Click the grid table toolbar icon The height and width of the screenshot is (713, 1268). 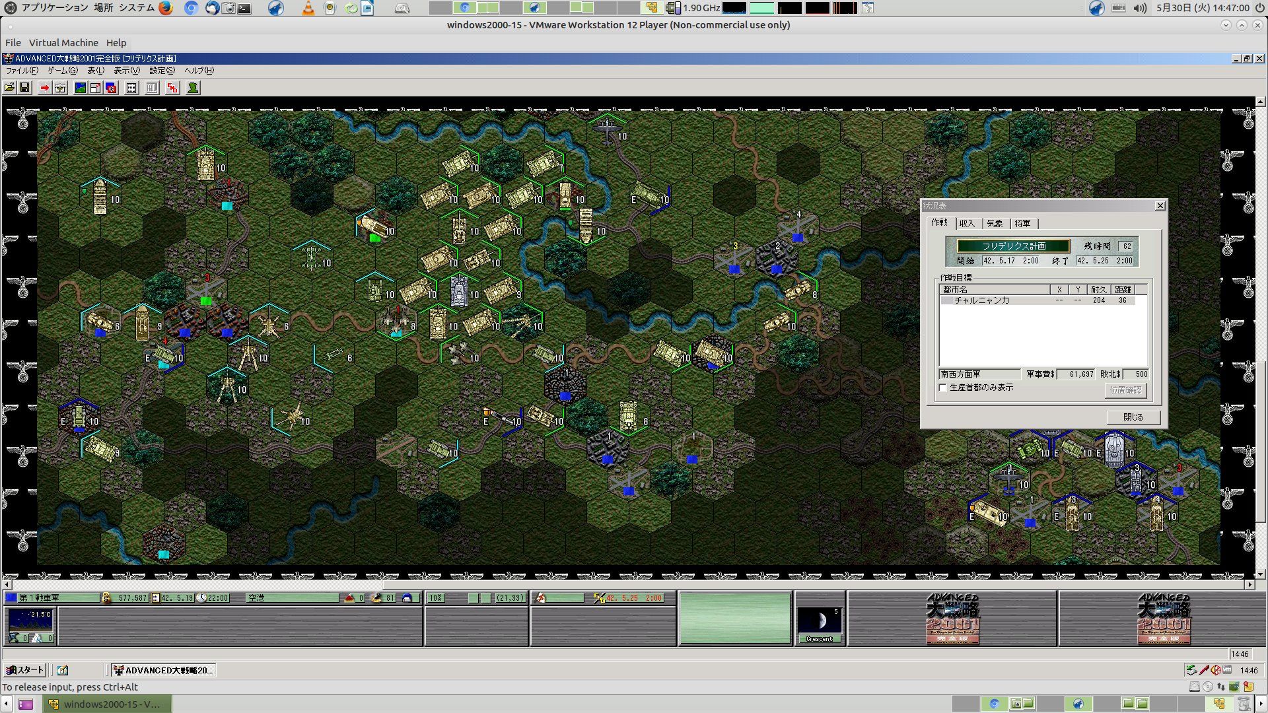(x=131, y=88)
